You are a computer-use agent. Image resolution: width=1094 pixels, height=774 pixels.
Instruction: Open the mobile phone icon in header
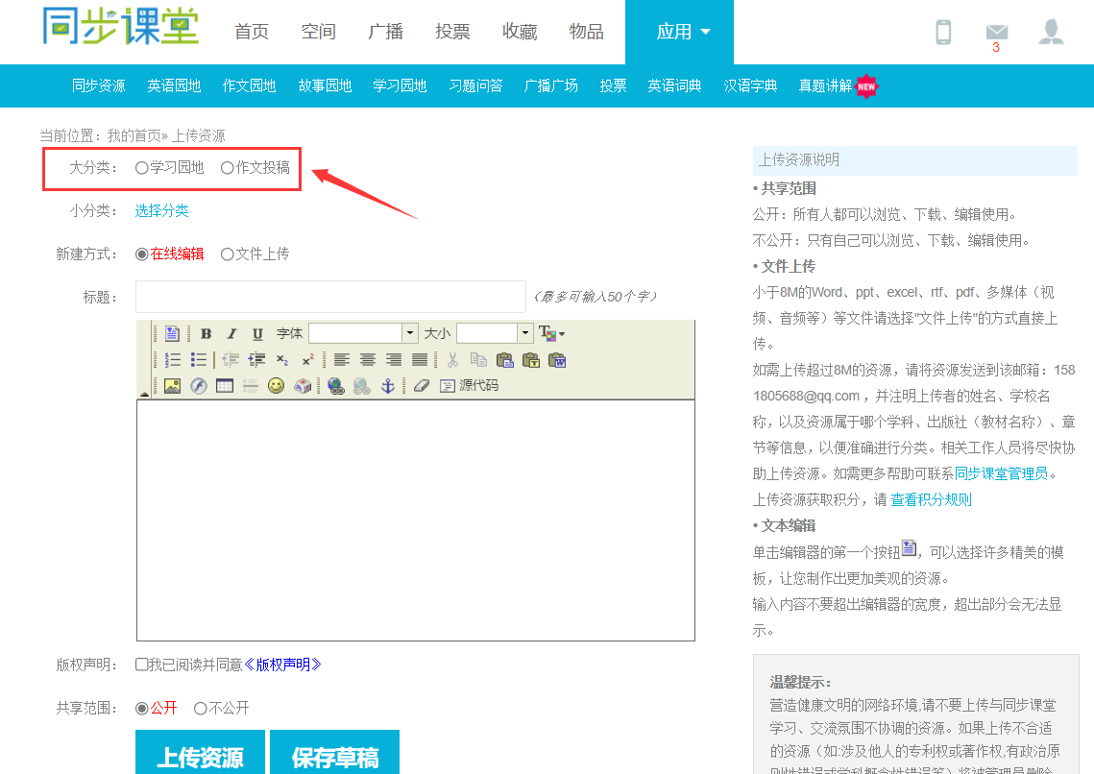tap(943, 32)
